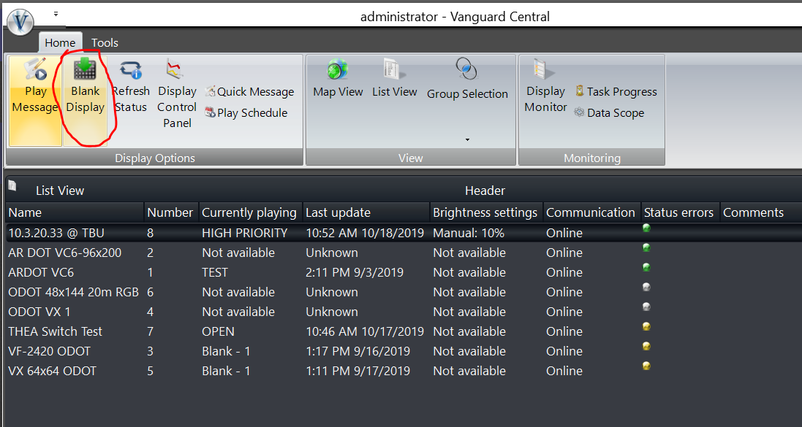Image resolution: width=802 pixels, height=427 pixels.
Task: Launch the Data Scope tool
Action: (x=609, y=113)
